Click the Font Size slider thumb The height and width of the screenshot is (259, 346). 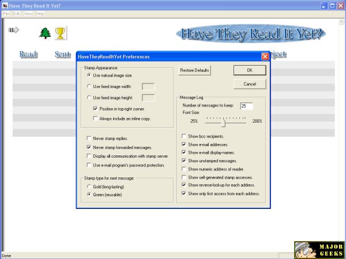pyautogui.click(x=224, y=123)
